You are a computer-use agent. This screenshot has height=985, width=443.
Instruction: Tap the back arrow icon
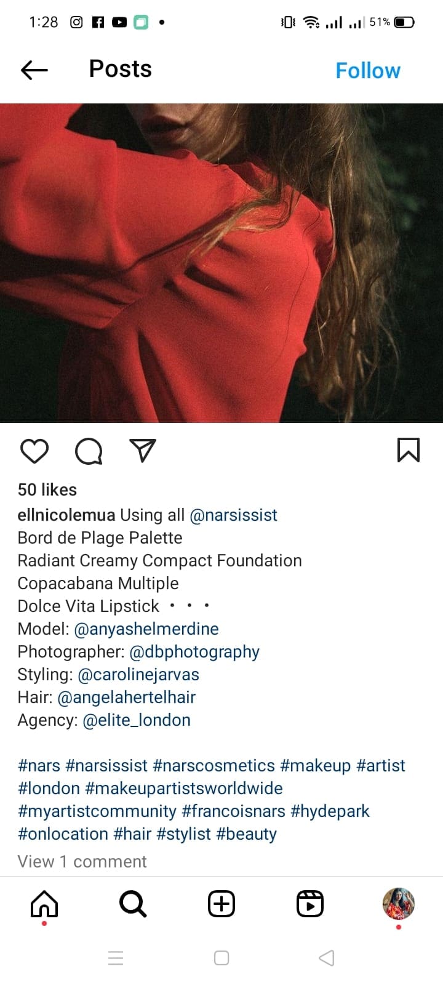pos(34,70)
